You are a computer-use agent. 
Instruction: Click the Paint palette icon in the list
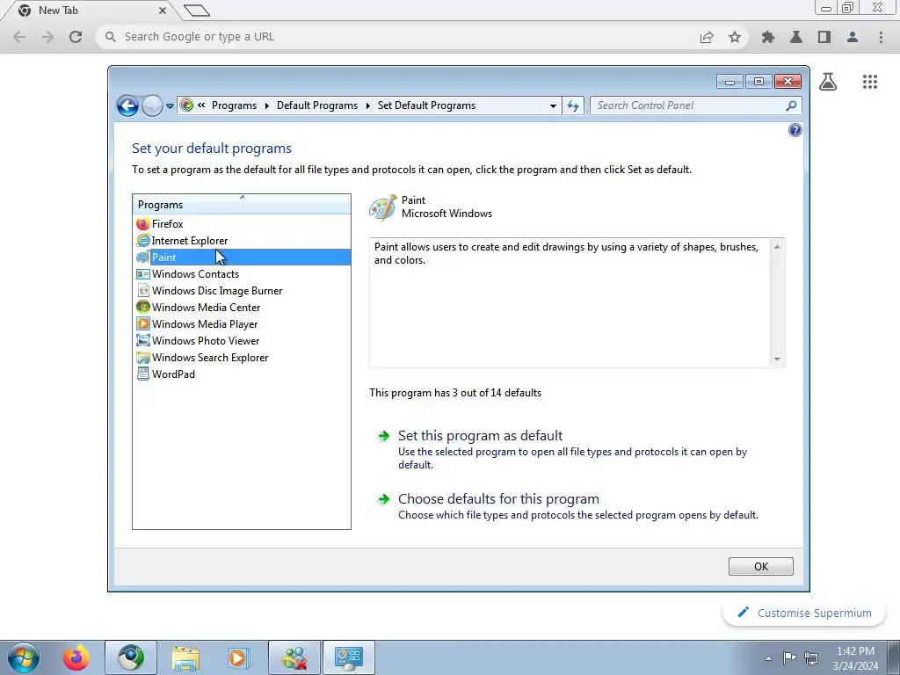143,258
